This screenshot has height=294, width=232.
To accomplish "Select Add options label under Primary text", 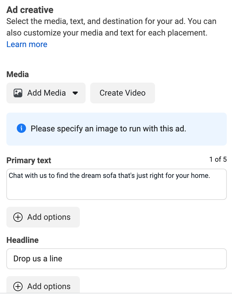I will 49,217.
